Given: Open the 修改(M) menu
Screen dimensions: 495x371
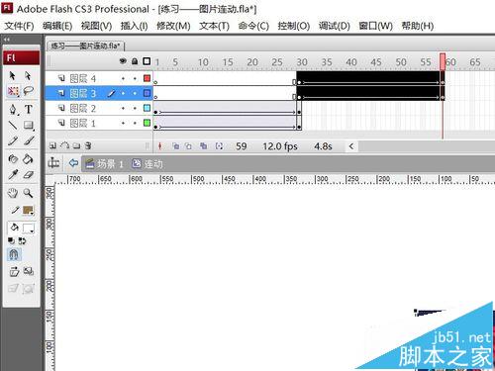Looking at the screenshot, I should click(x=173, y=26).
